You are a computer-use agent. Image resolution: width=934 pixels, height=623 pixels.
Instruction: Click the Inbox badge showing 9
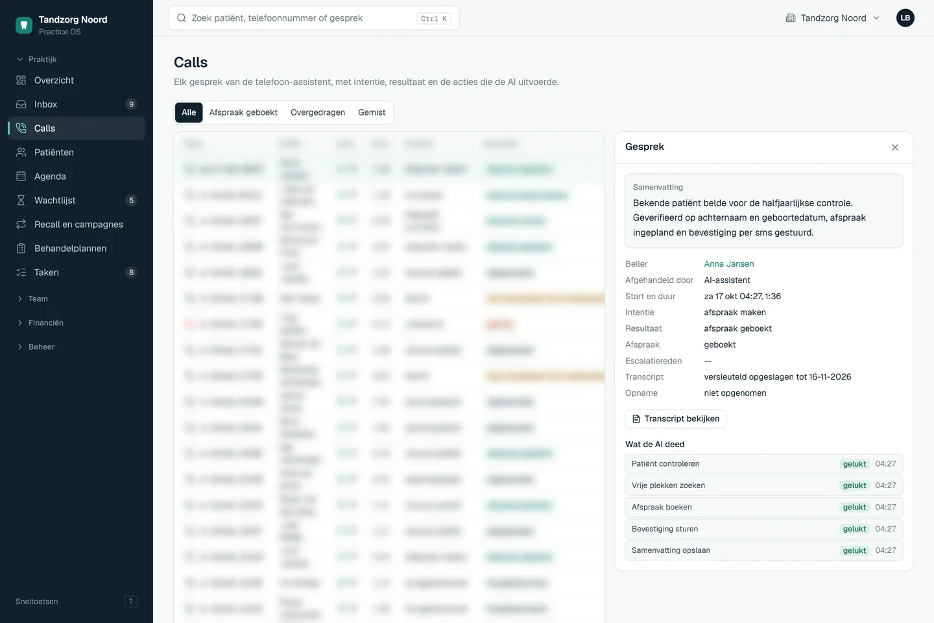[131, 104]
